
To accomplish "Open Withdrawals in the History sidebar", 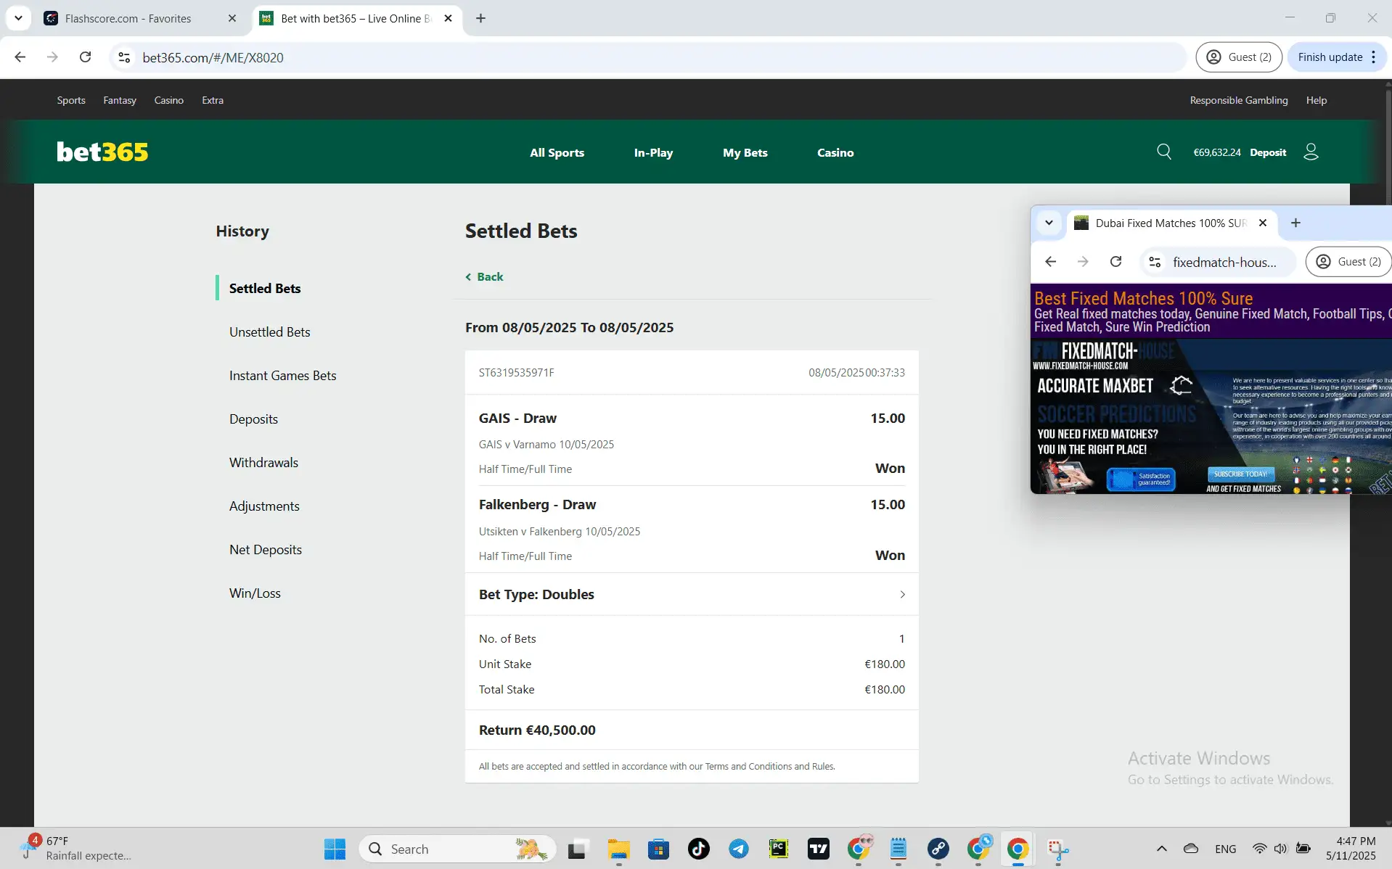I will point(263,462).
